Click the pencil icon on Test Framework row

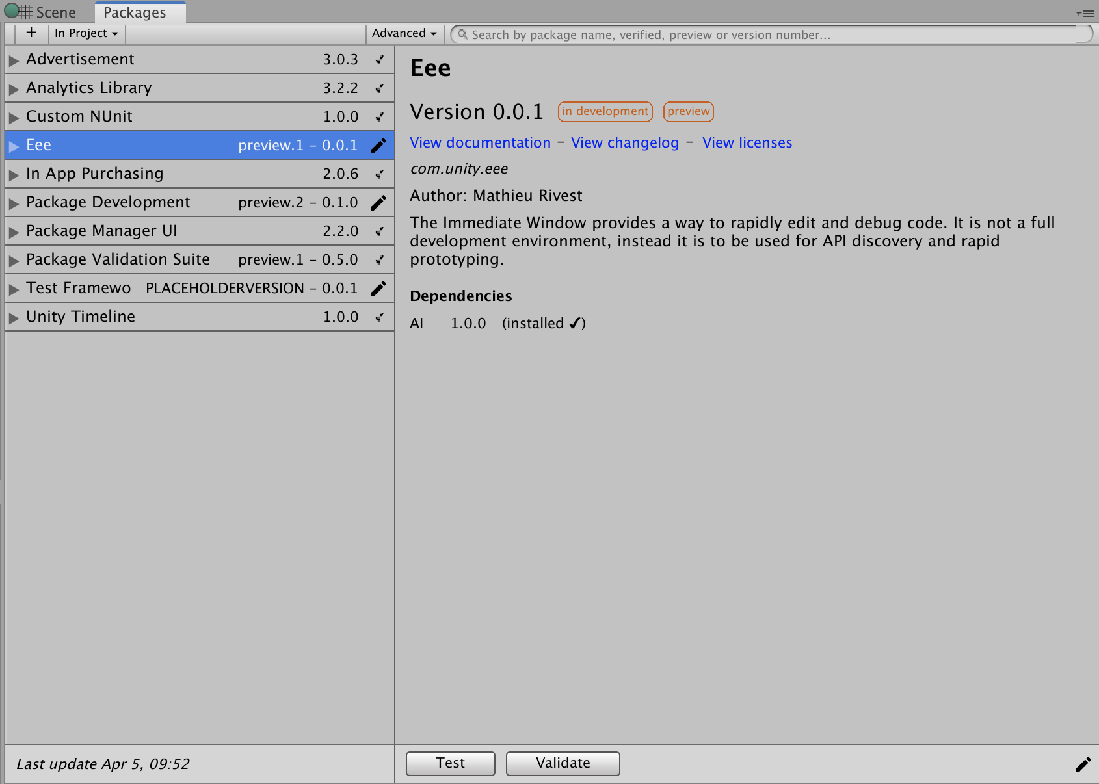pos(378,288)
